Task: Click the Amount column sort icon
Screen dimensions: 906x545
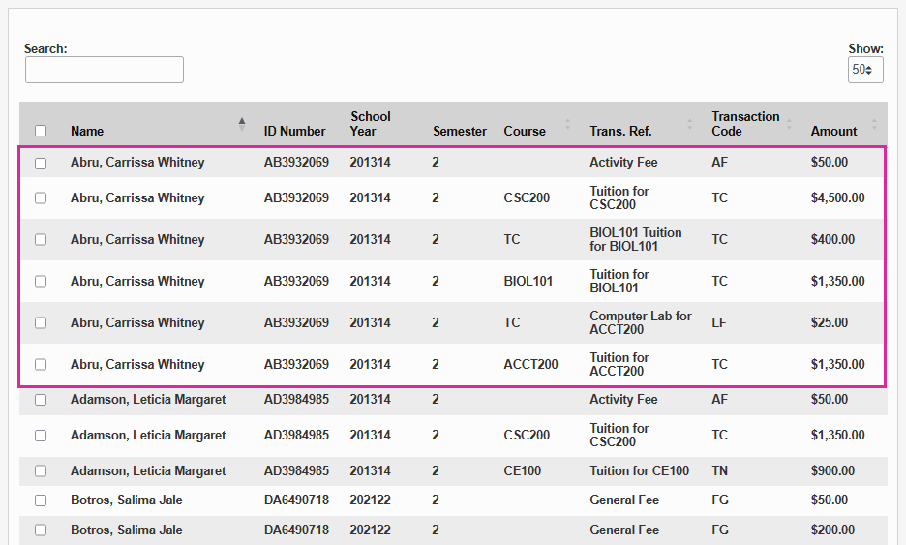Action: click(x=874, y=124)
